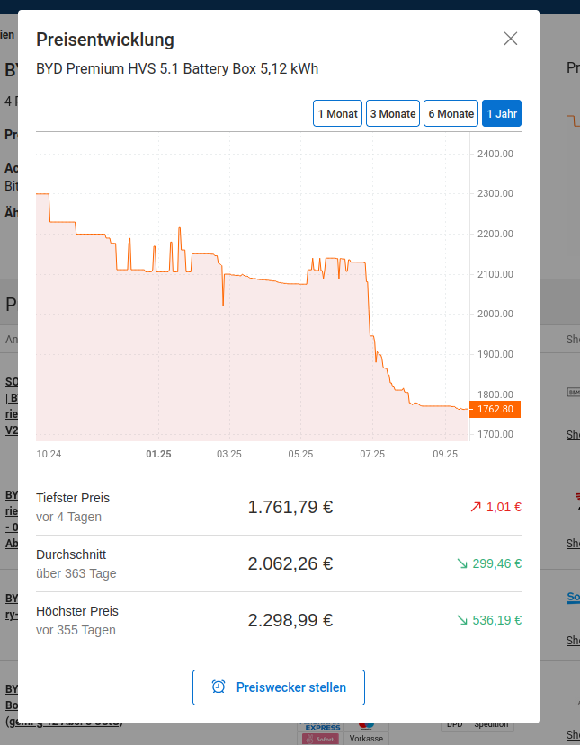Select the 1 Monat time range

pyautogui.click(x=337, y=114)
